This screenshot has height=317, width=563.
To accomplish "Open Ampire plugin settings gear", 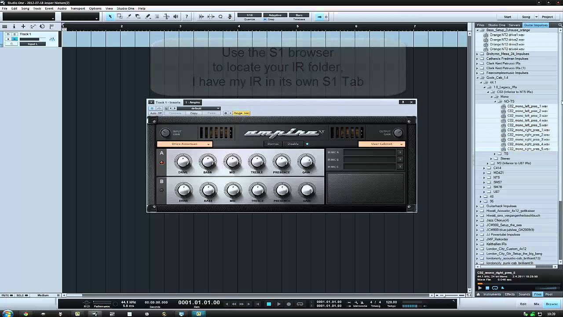I will (x=226, y=113).
